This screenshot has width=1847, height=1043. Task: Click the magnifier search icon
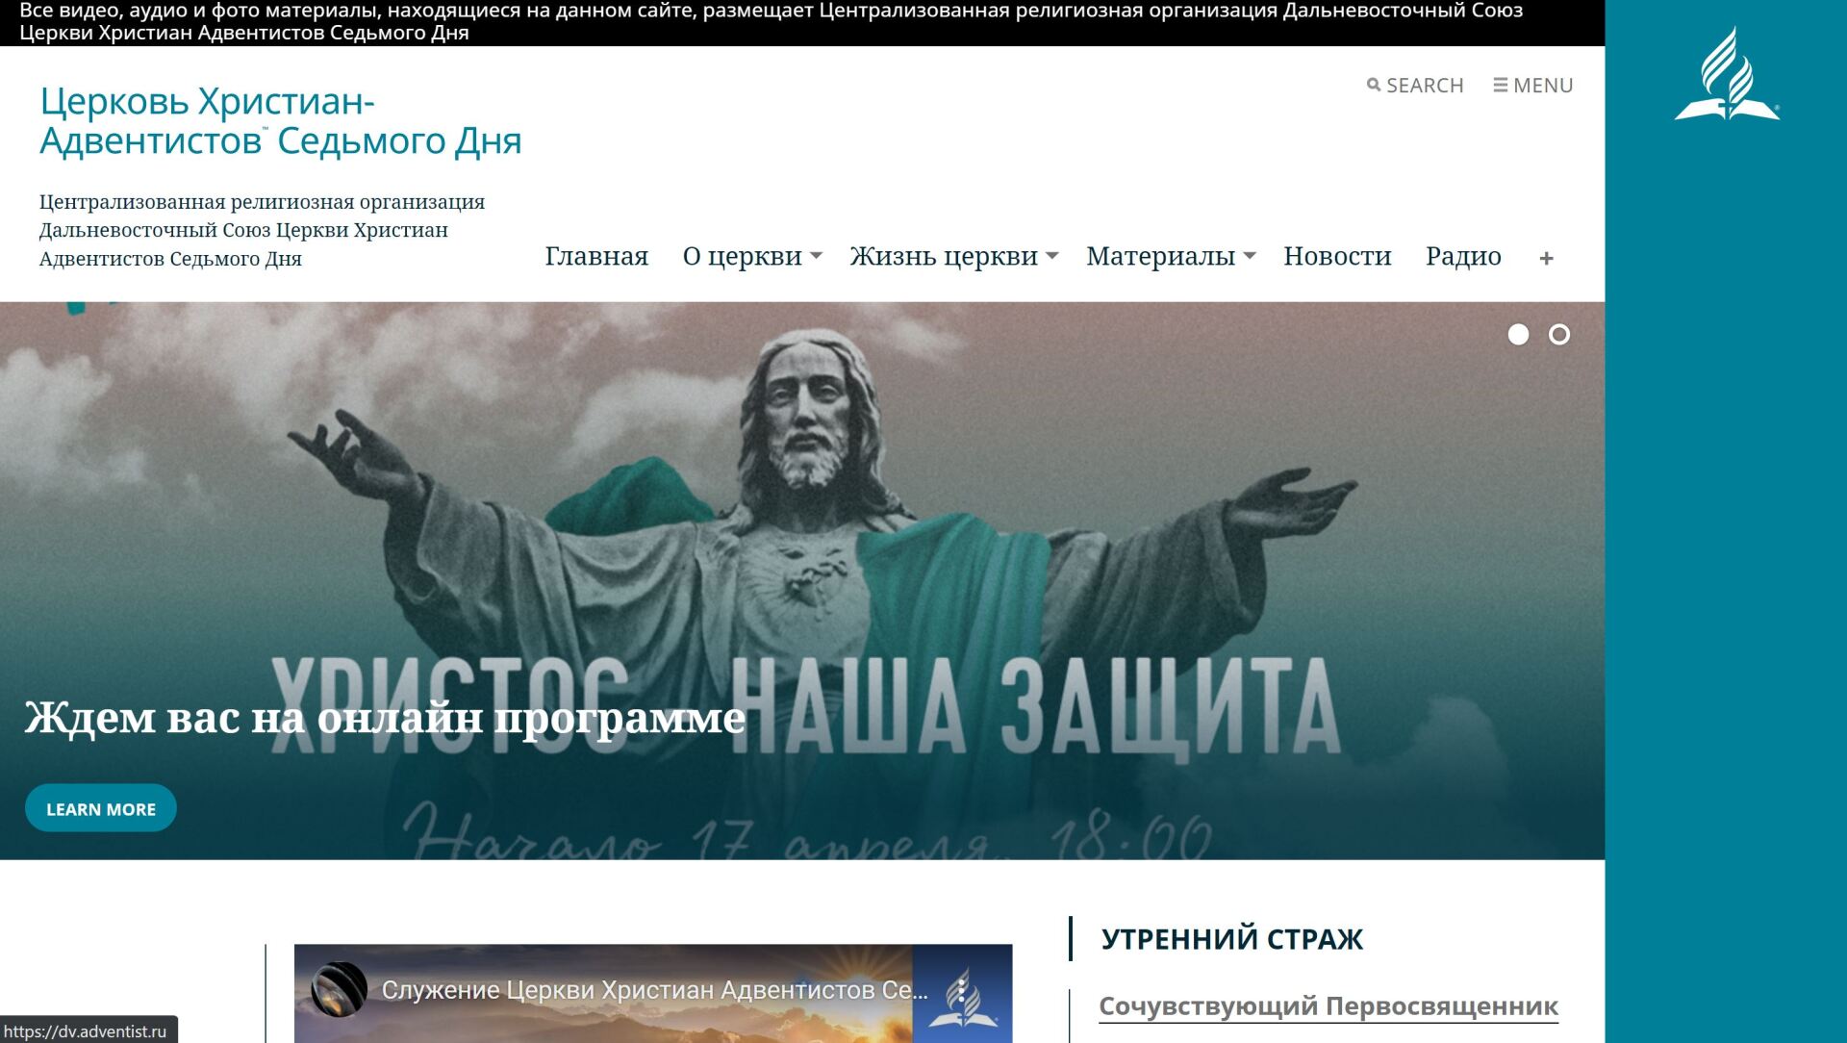coord(1374,85)
